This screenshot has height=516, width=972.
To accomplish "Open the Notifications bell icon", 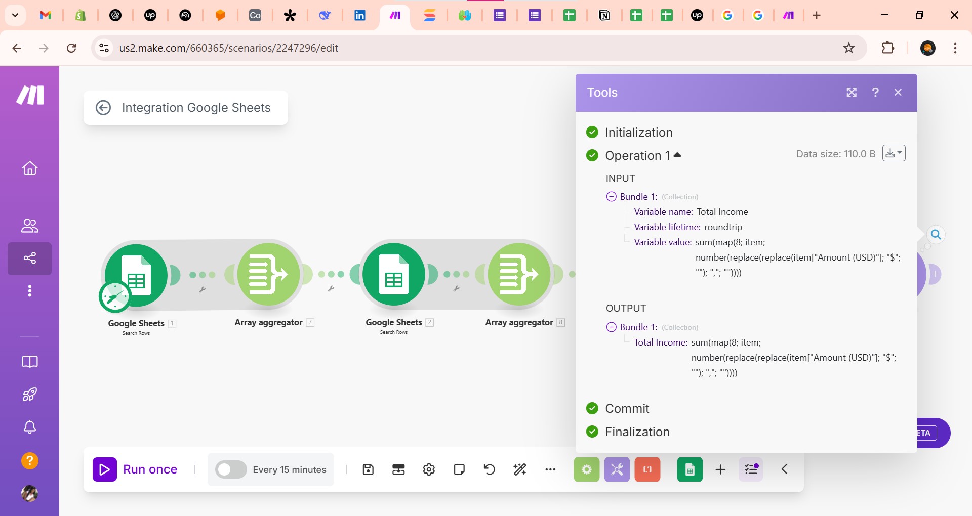I will point(30,427).
